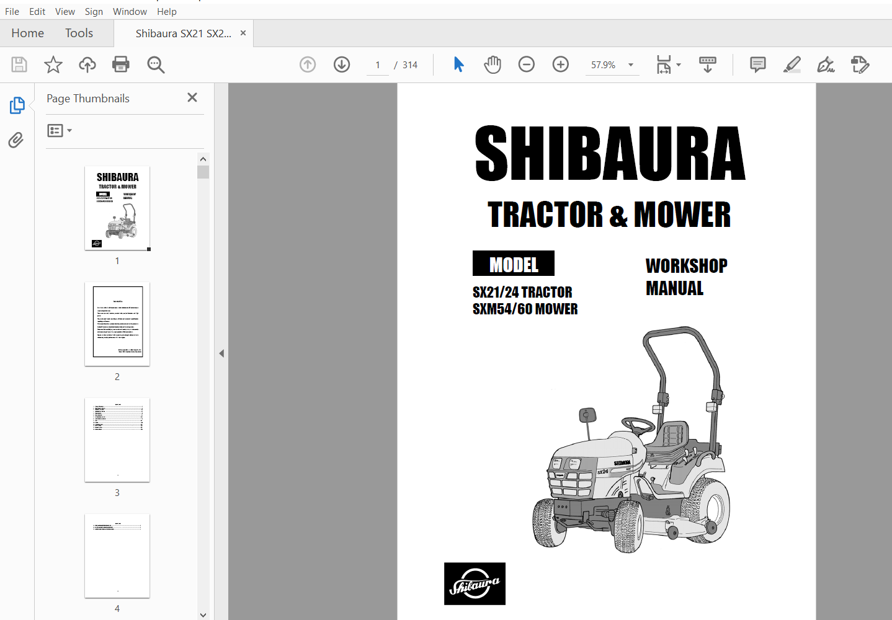Click the MODEL label box
The image size is (892, 620).
click(x=514, y=263)
